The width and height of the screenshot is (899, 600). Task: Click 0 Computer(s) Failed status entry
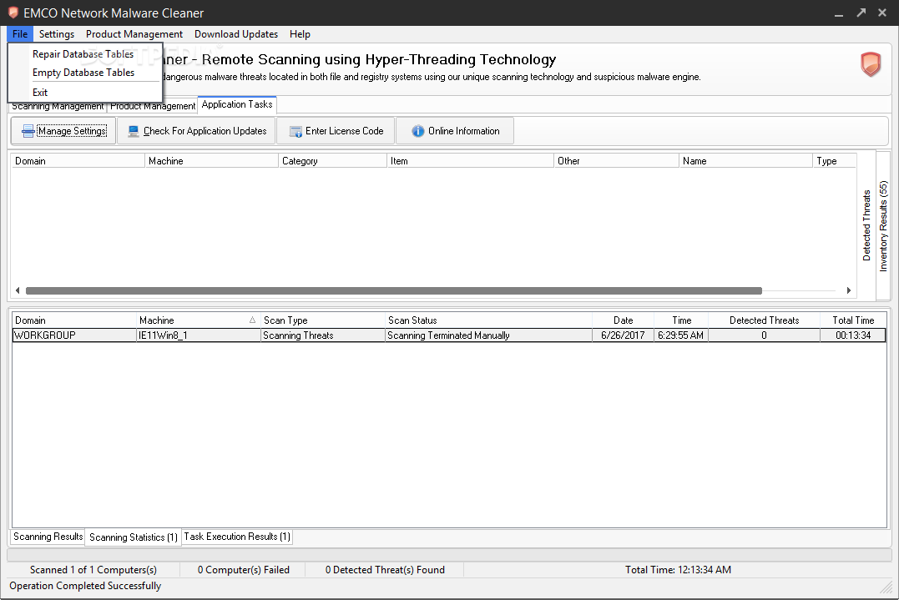click(x=244, y=570)
